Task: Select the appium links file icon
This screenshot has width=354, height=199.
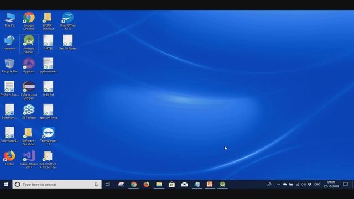Action: coord(48,112)
